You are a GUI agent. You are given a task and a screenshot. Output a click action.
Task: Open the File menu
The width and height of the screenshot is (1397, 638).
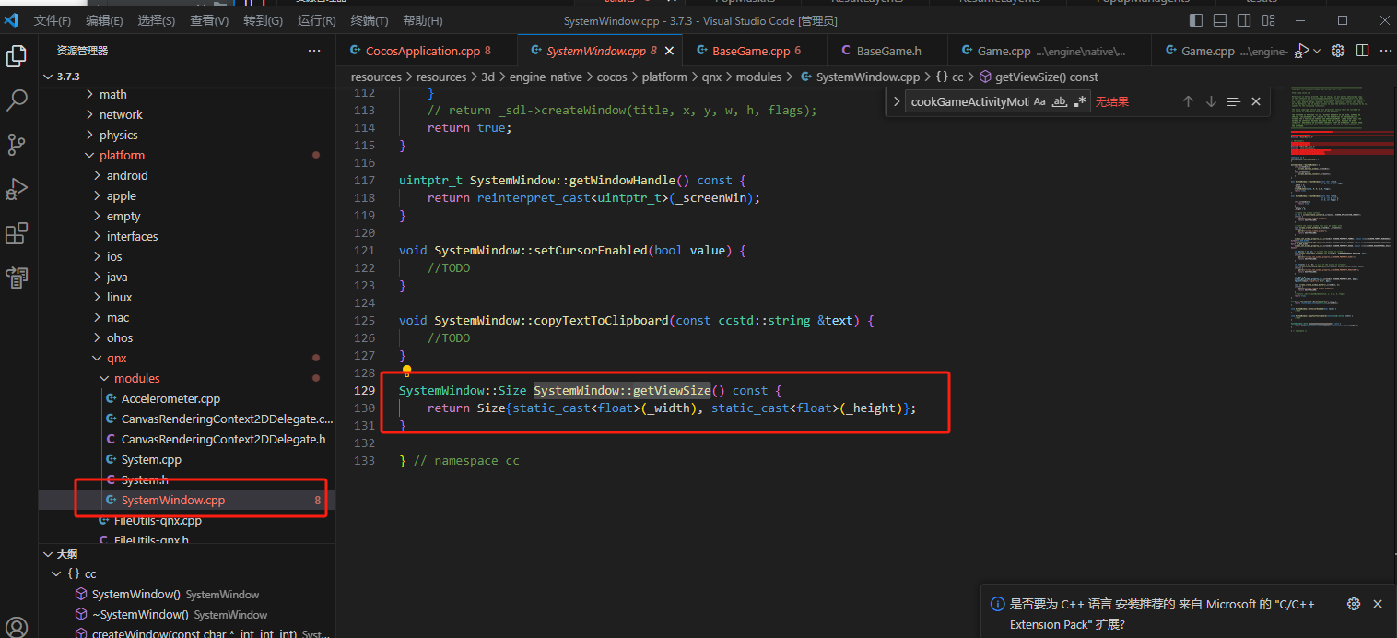[53, 20]
